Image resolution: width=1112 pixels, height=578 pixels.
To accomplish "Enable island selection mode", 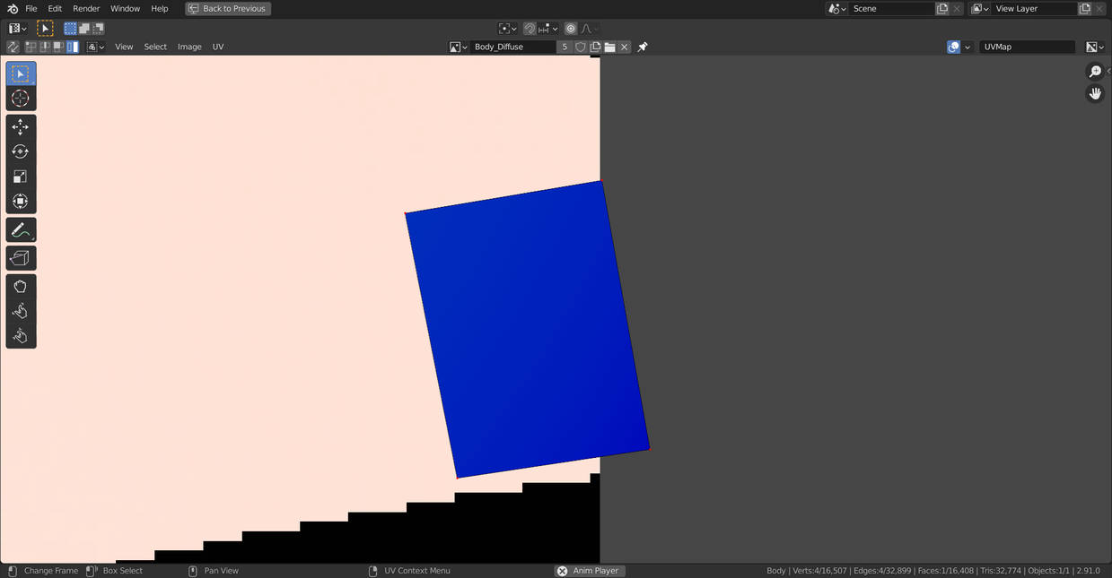I will (x=73, y=47).
